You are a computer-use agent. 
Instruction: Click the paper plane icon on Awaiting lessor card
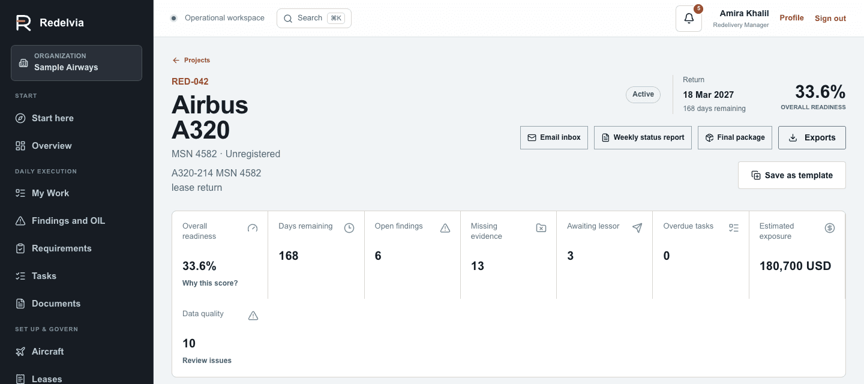point(637,228)
